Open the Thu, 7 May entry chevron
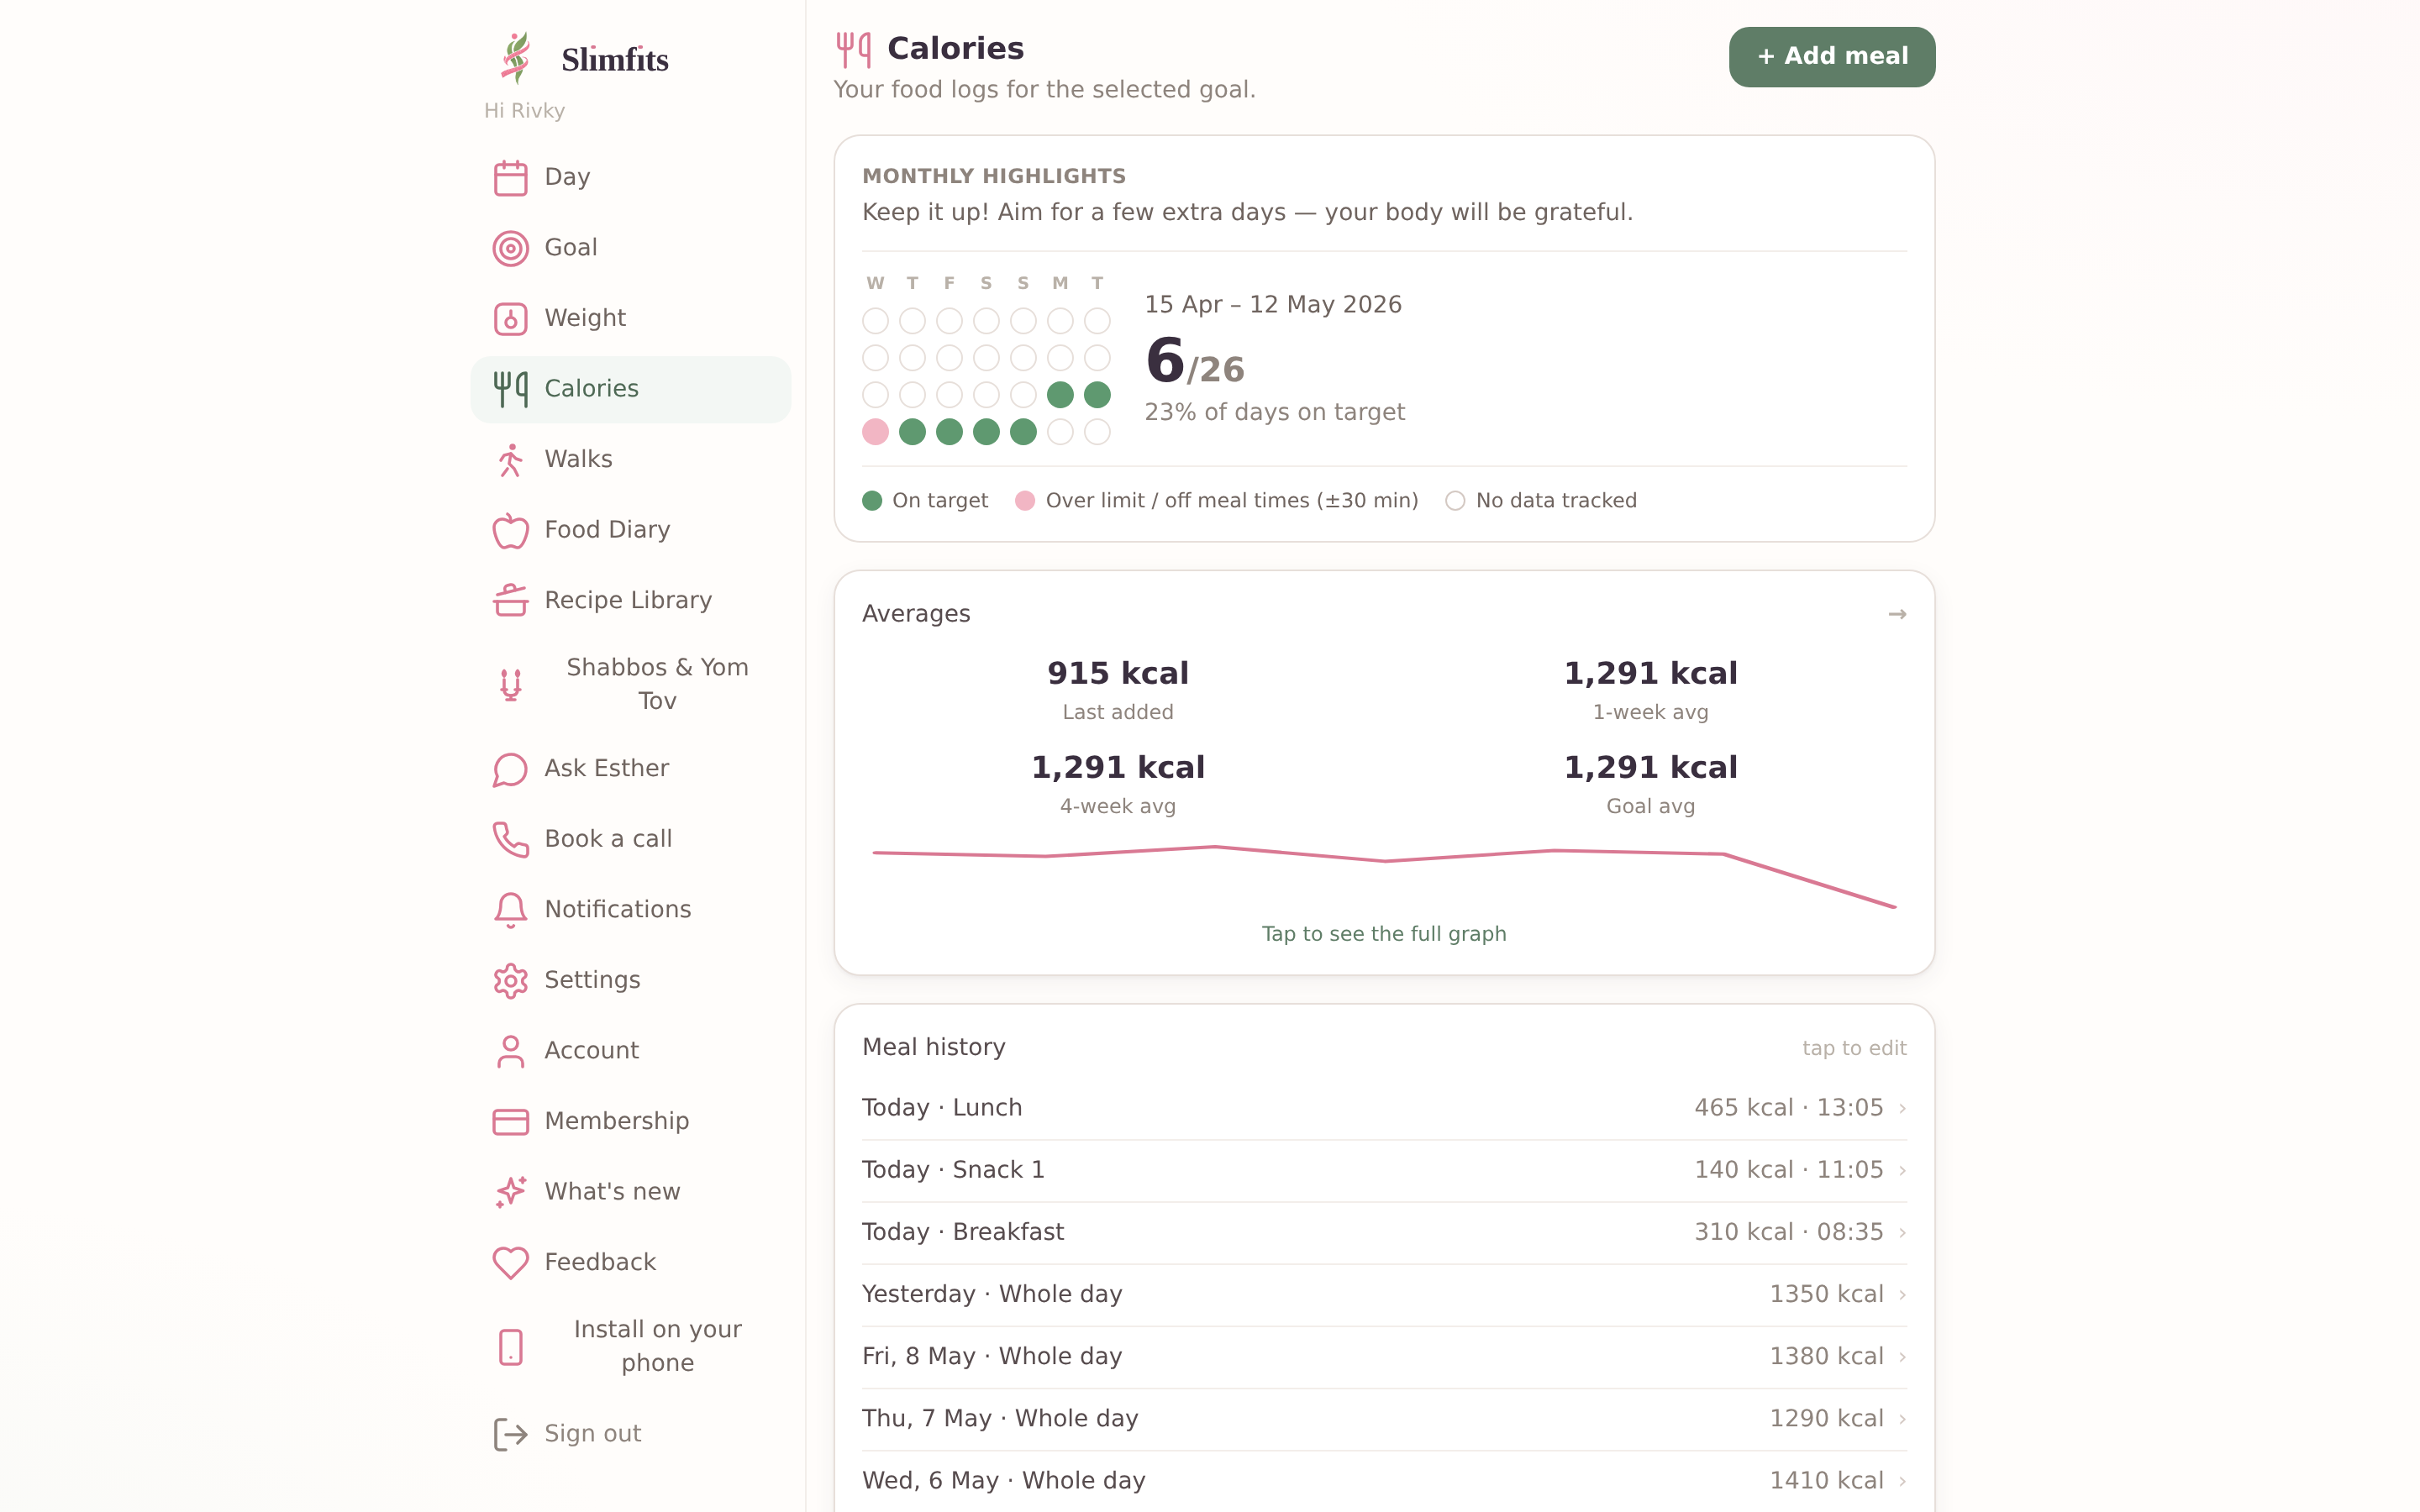The width and height of the screenshot is (2420, 1512). pos(1902,1419)
